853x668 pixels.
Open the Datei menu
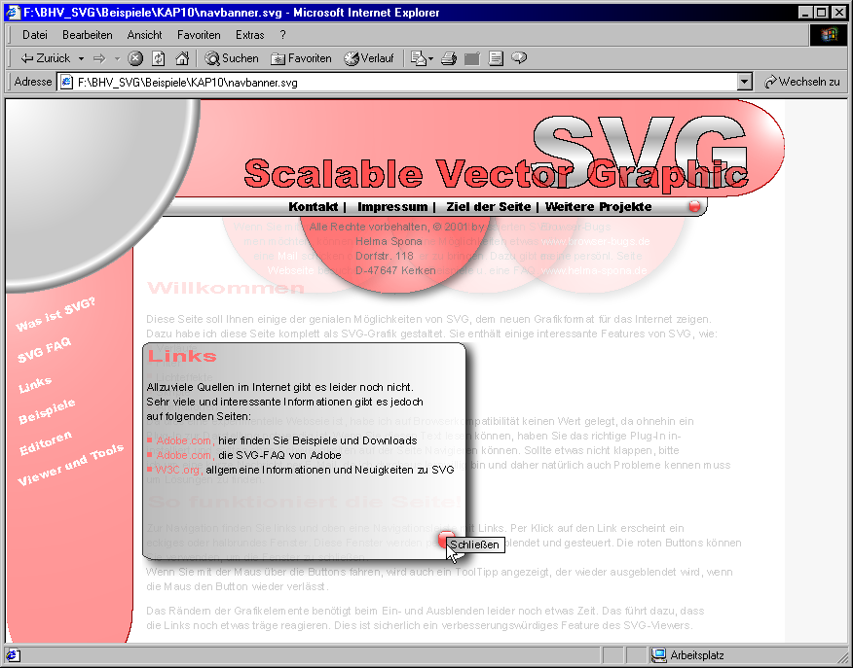point(35,35)
